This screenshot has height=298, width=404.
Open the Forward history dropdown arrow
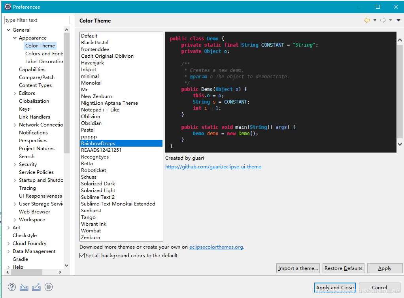[x=391, y=20]
